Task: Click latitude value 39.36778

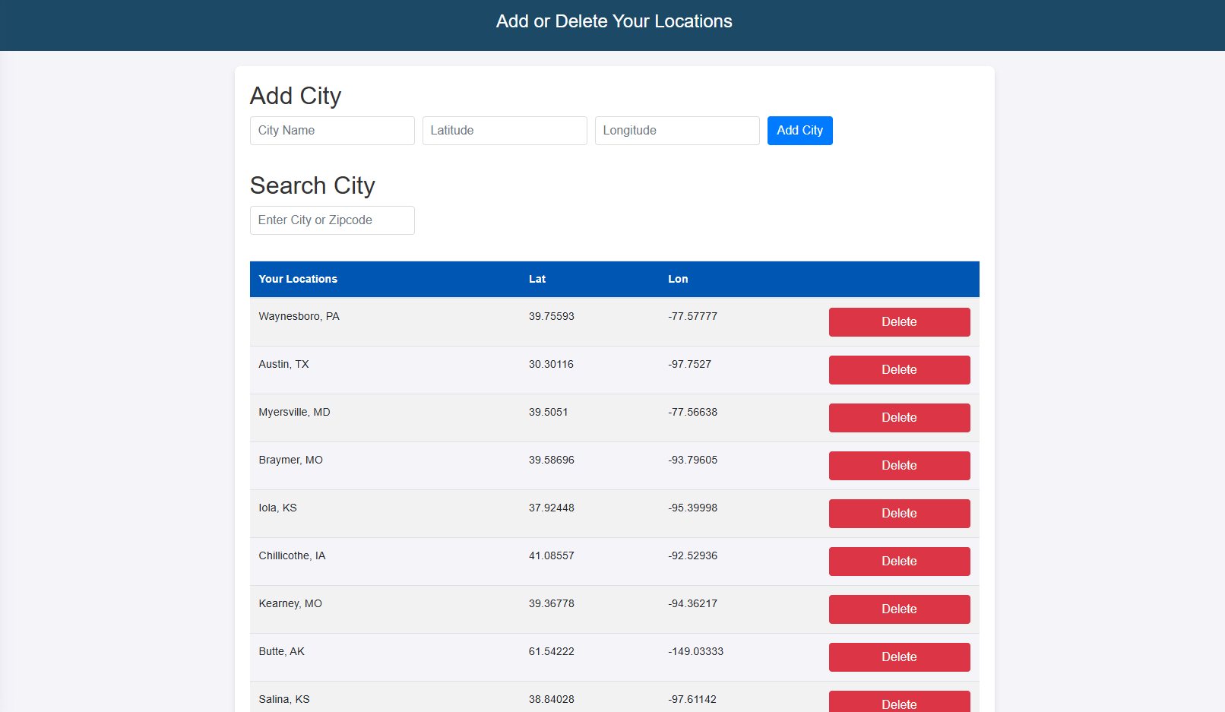Action: click(552, 603)
